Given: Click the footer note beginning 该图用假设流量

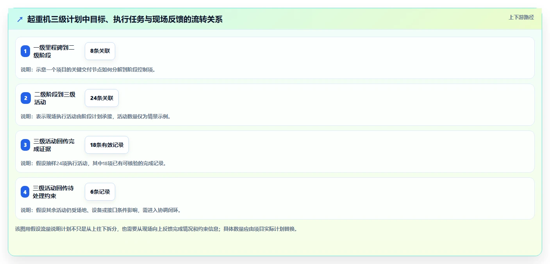Looking at the screenshot, I should (156, 229).
